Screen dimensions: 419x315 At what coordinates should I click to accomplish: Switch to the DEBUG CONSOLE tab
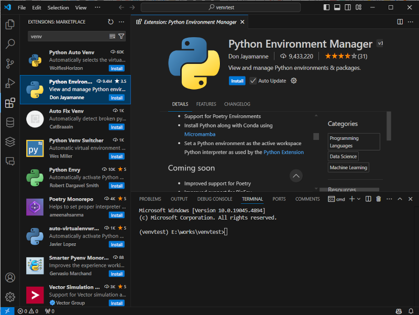point(215,199)
